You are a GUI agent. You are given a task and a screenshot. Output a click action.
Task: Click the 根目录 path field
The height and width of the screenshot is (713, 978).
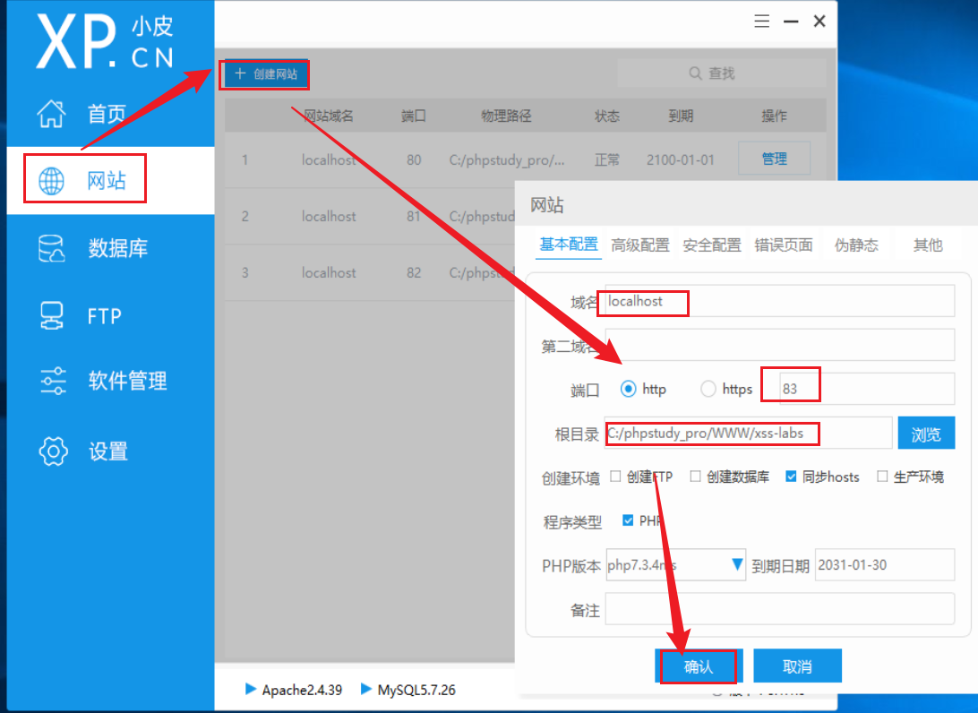pos(748,433)
